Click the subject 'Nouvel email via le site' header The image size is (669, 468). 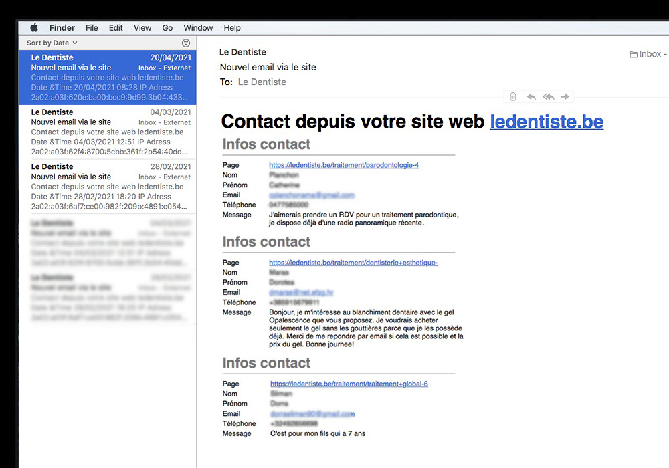(268, 67)
